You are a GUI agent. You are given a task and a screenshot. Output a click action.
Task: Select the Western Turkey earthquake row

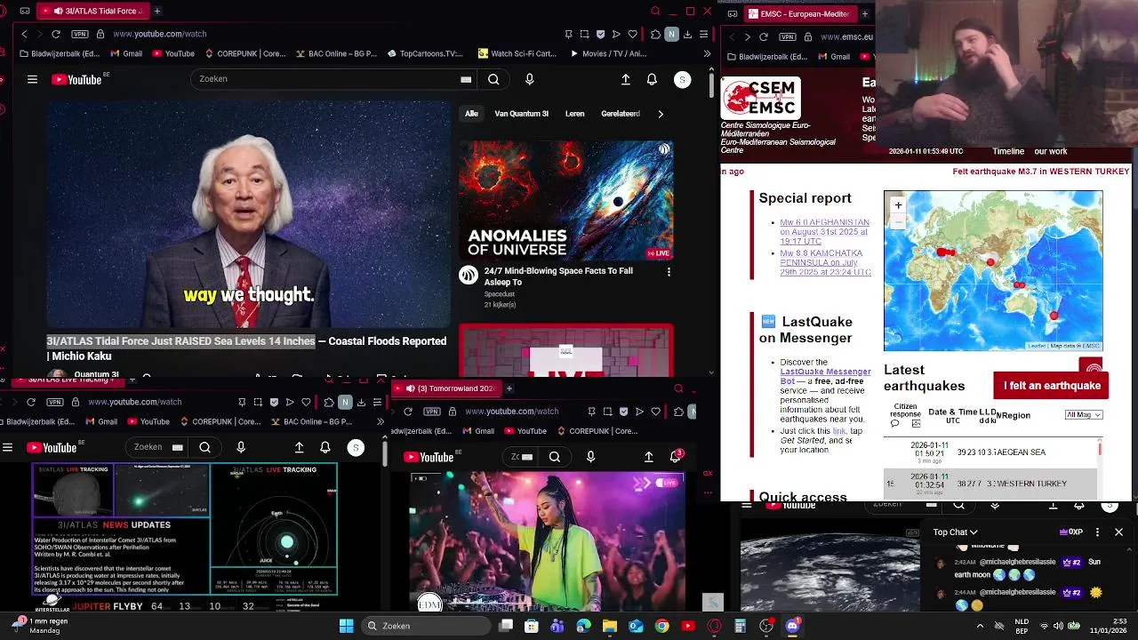point(992,484)
